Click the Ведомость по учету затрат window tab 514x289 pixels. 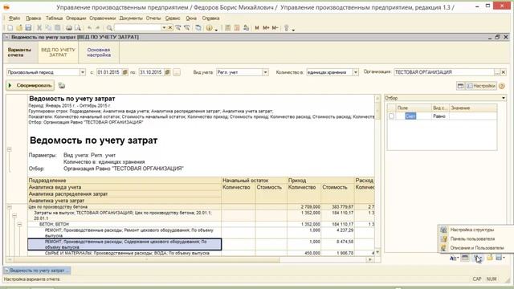37,271
